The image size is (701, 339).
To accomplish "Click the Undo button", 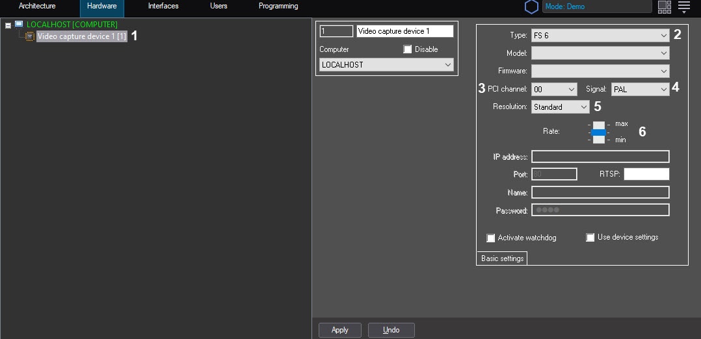I will (x=391, y=330).
